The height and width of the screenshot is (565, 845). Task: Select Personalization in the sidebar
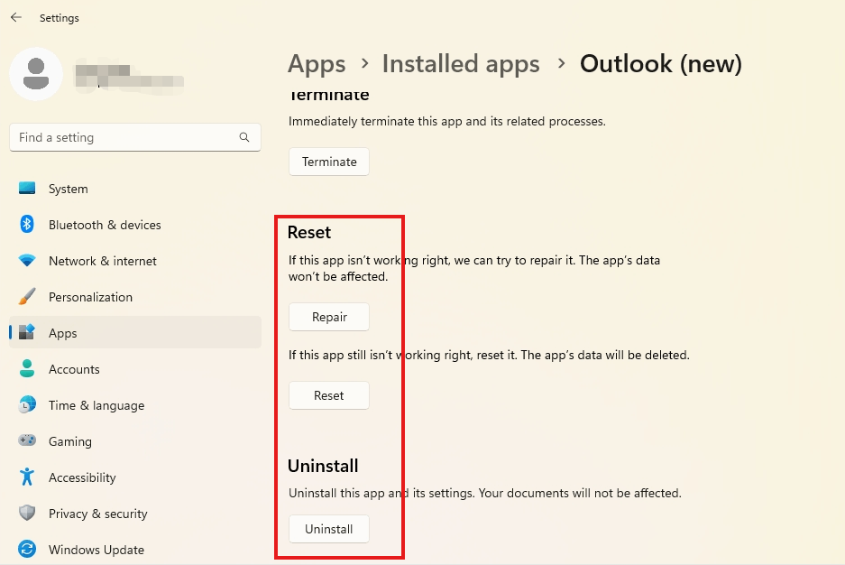[x=90, y=297]
